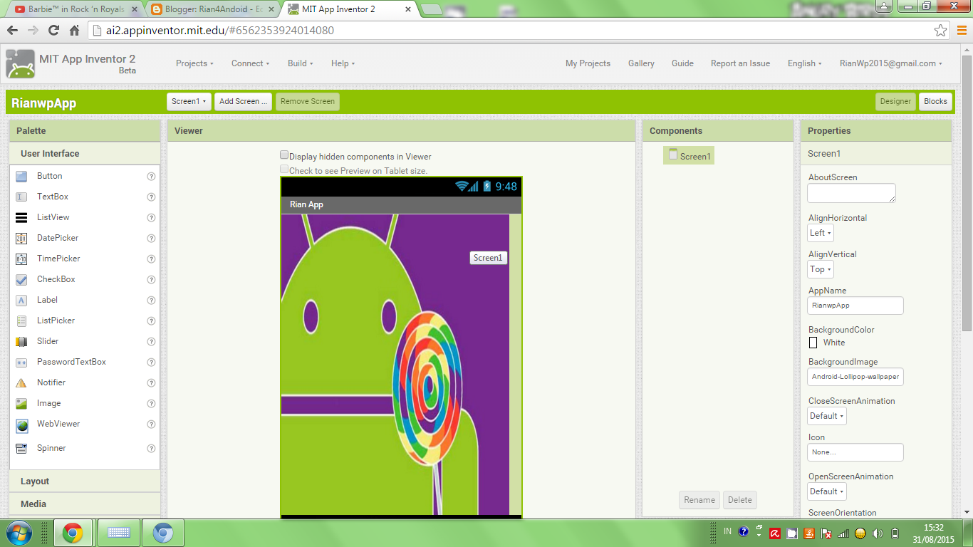This screenshot has height=547, width=973.
Task: Switch to the Blocks editor
Action: (x=935, y=101)
